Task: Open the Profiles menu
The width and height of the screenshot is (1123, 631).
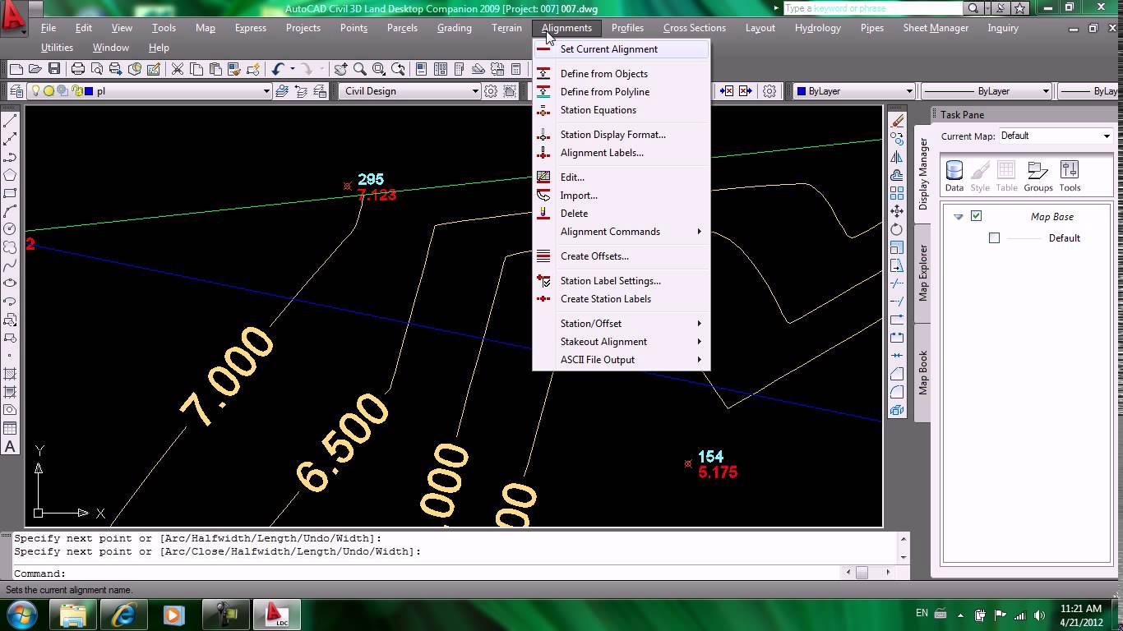Action: (x=627, y=27)
